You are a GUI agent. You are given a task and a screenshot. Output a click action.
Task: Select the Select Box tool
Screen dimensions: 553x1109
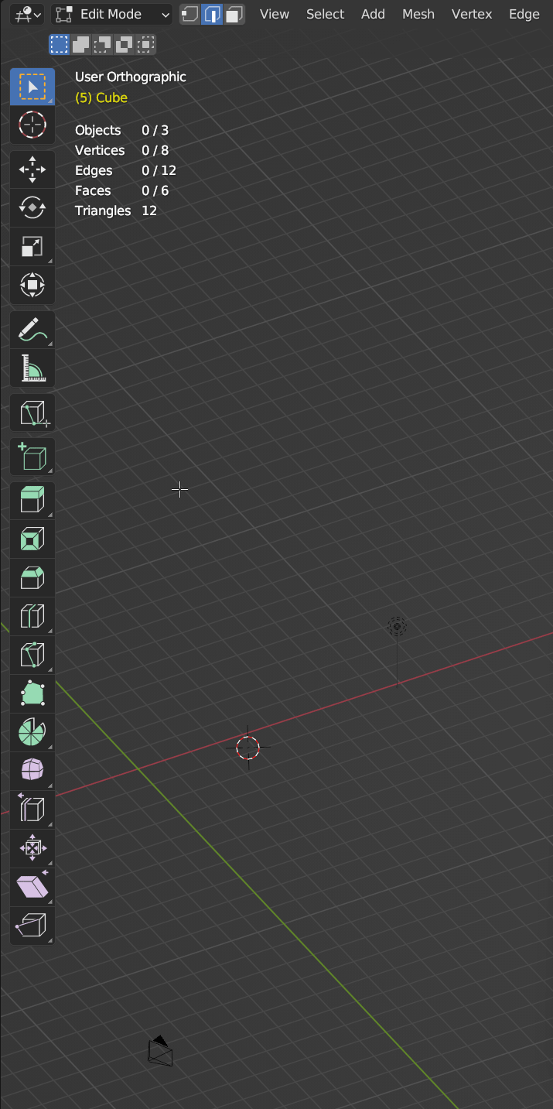click(x=32, y=87)
